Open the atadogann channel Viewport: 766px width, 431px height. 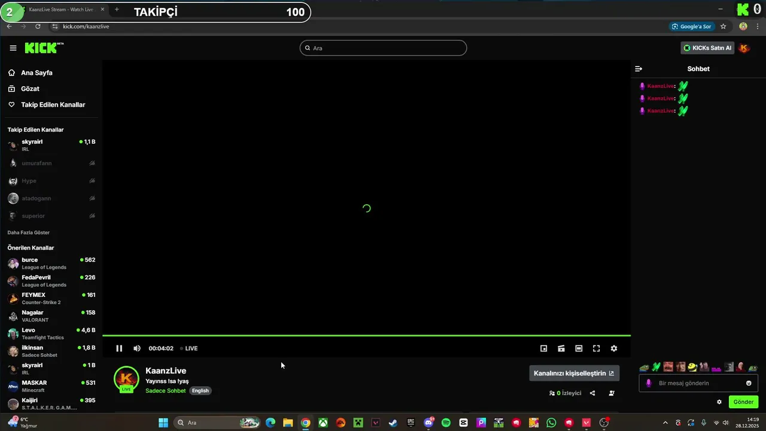point(51,198)
